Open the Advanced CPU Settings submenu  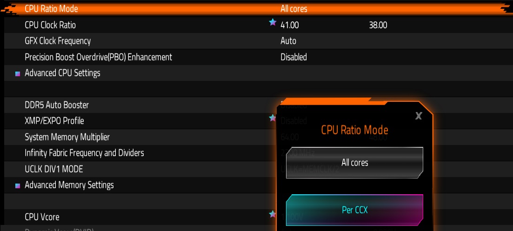click(x=62, y=73)
